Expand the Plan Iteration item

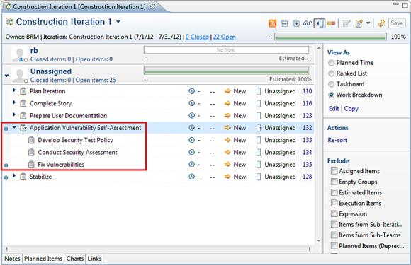pyautogui.click(x=14, y=90)
